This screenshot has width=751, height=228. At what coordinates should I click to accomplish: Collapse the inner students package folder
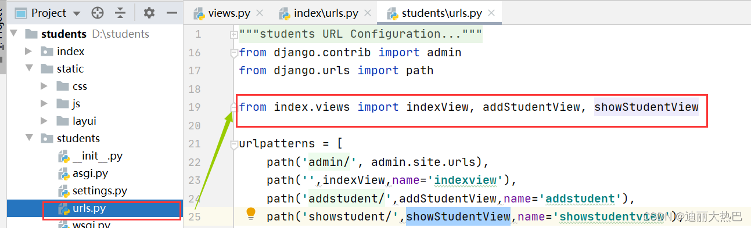pos(28,138)
